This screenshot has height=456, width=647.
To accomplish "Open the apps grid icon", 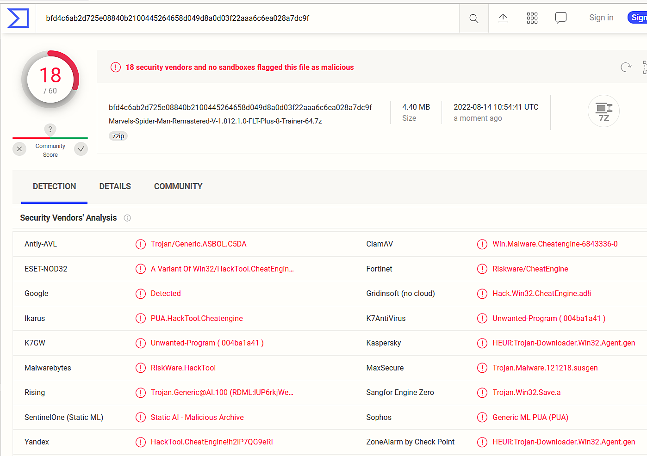I will (532, 18).
